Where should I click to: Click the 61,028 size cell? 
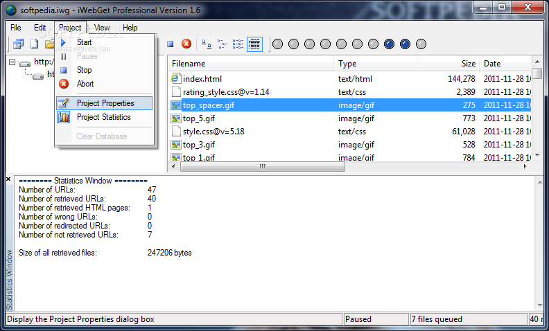[464, 132]
